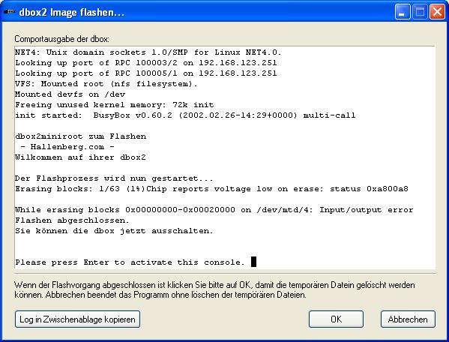Copy log via Log in Zwischenablage kopieren
449x342 pixels.
(x=77, y=319)
